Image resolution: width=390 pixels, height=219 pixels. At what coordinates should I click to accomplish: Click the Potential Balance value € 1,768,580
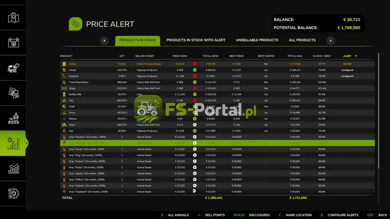coord(348,28)
